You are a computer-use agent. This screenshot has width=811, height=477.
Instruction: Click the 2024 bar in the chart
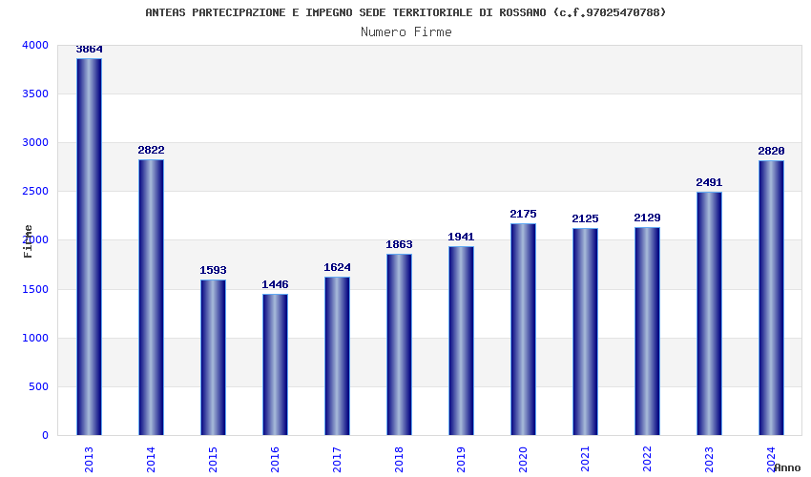(771, 298)
